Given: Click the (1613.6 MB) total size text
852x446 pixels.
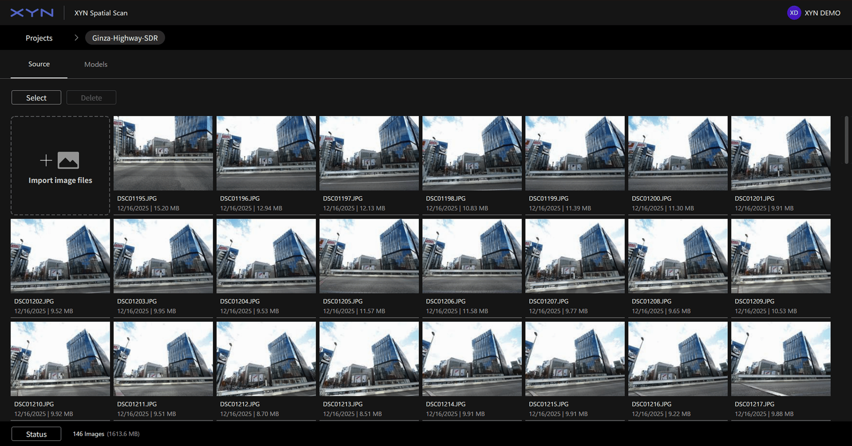Looking at the screenshot, I should [123, 434].
